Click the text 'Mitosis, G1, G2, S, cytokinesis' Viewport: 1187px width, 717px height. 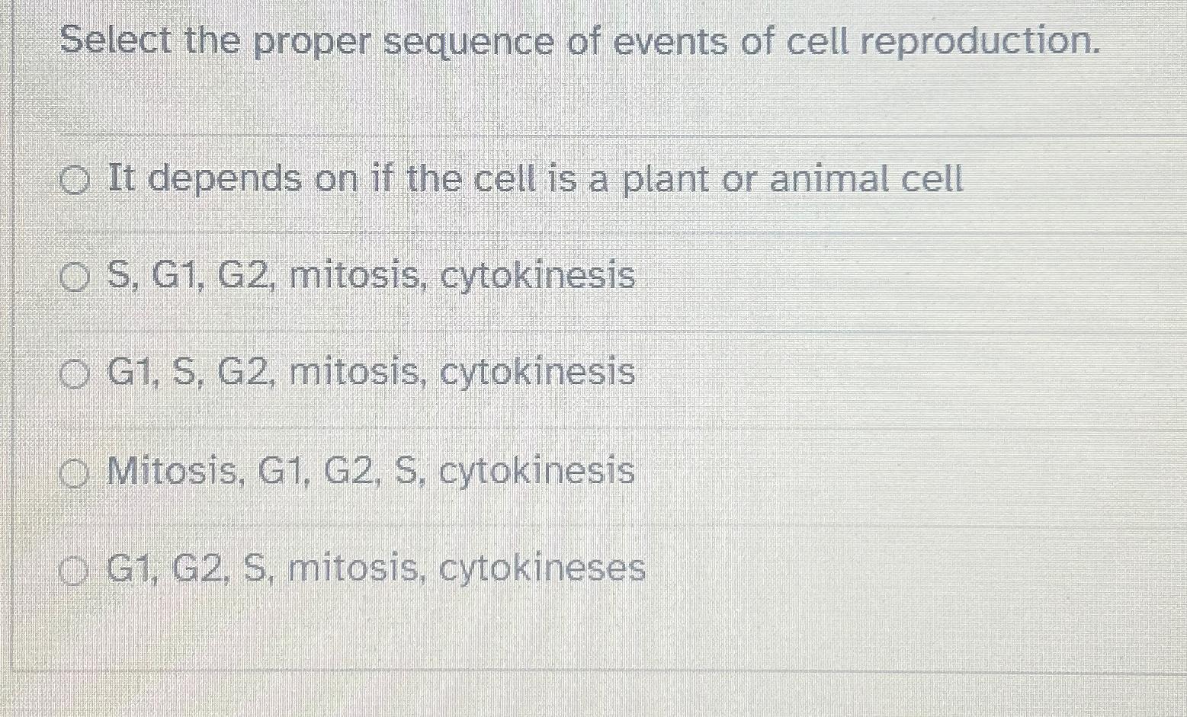tap(370, 472)
